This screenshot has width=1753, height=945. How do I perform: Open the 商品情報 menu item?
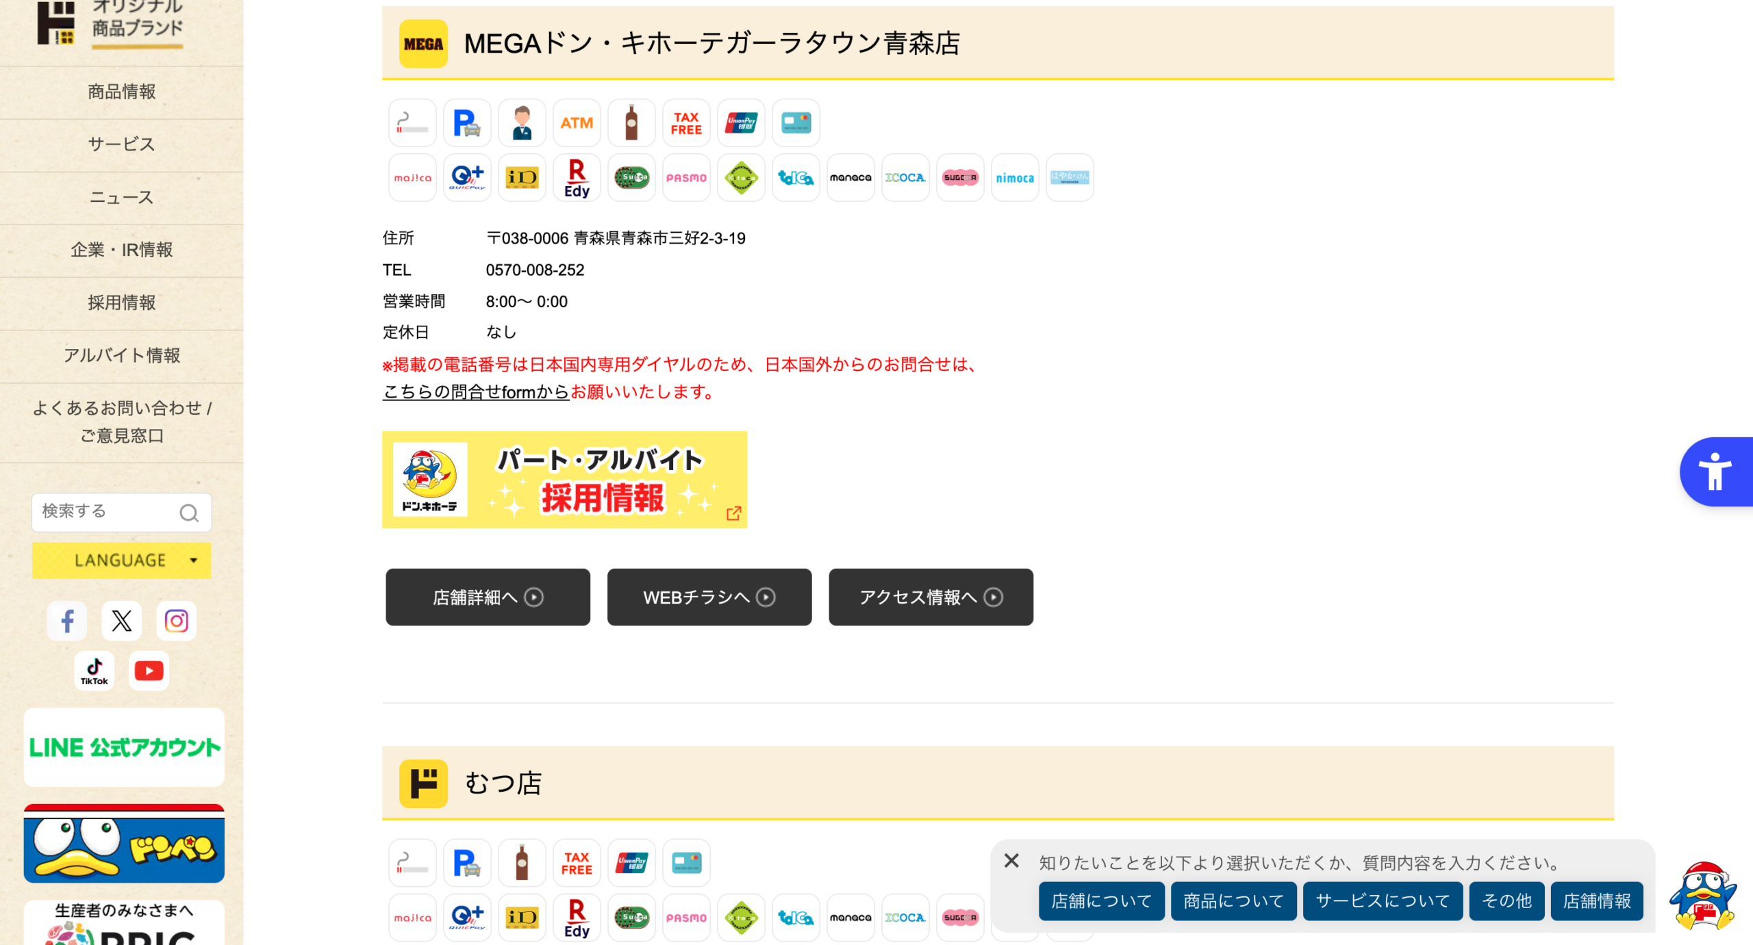coord(122,92)
